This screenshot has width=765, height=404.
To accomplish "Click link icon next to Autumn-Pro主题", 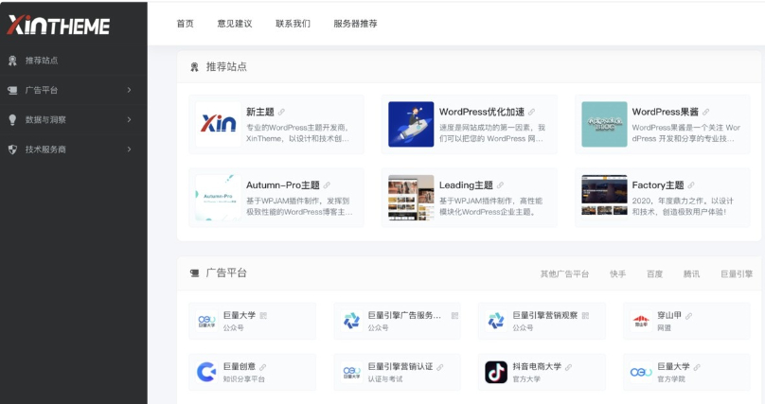I will pyautogui.click(x=327, y=185).
